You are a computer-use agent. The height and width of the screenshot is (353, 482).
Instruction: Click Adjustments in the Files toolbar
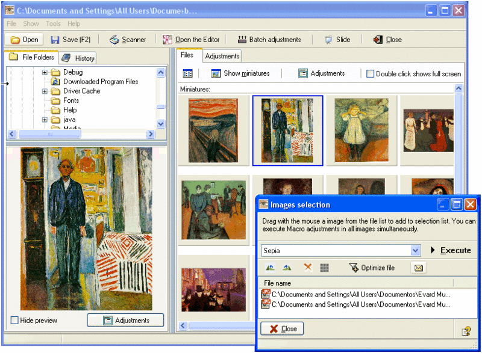pos(322,73)
